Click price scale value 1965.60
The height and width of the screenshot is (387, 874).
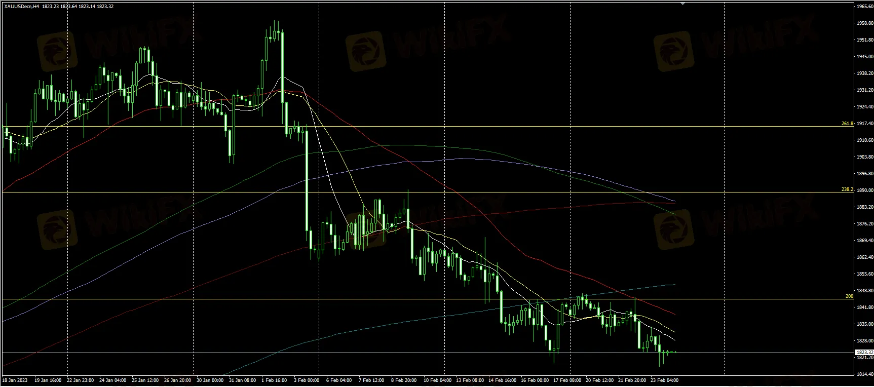(864, 6)
